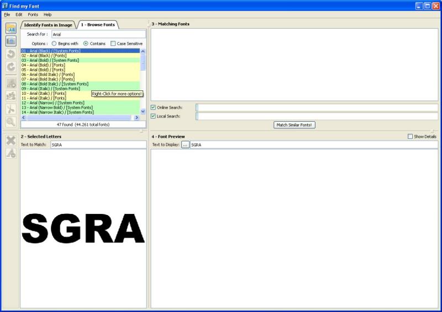Viewport: 442px width, 312px height.
Task: Uncheck the Online Search checkbox
Action: (x=153, y=107)
